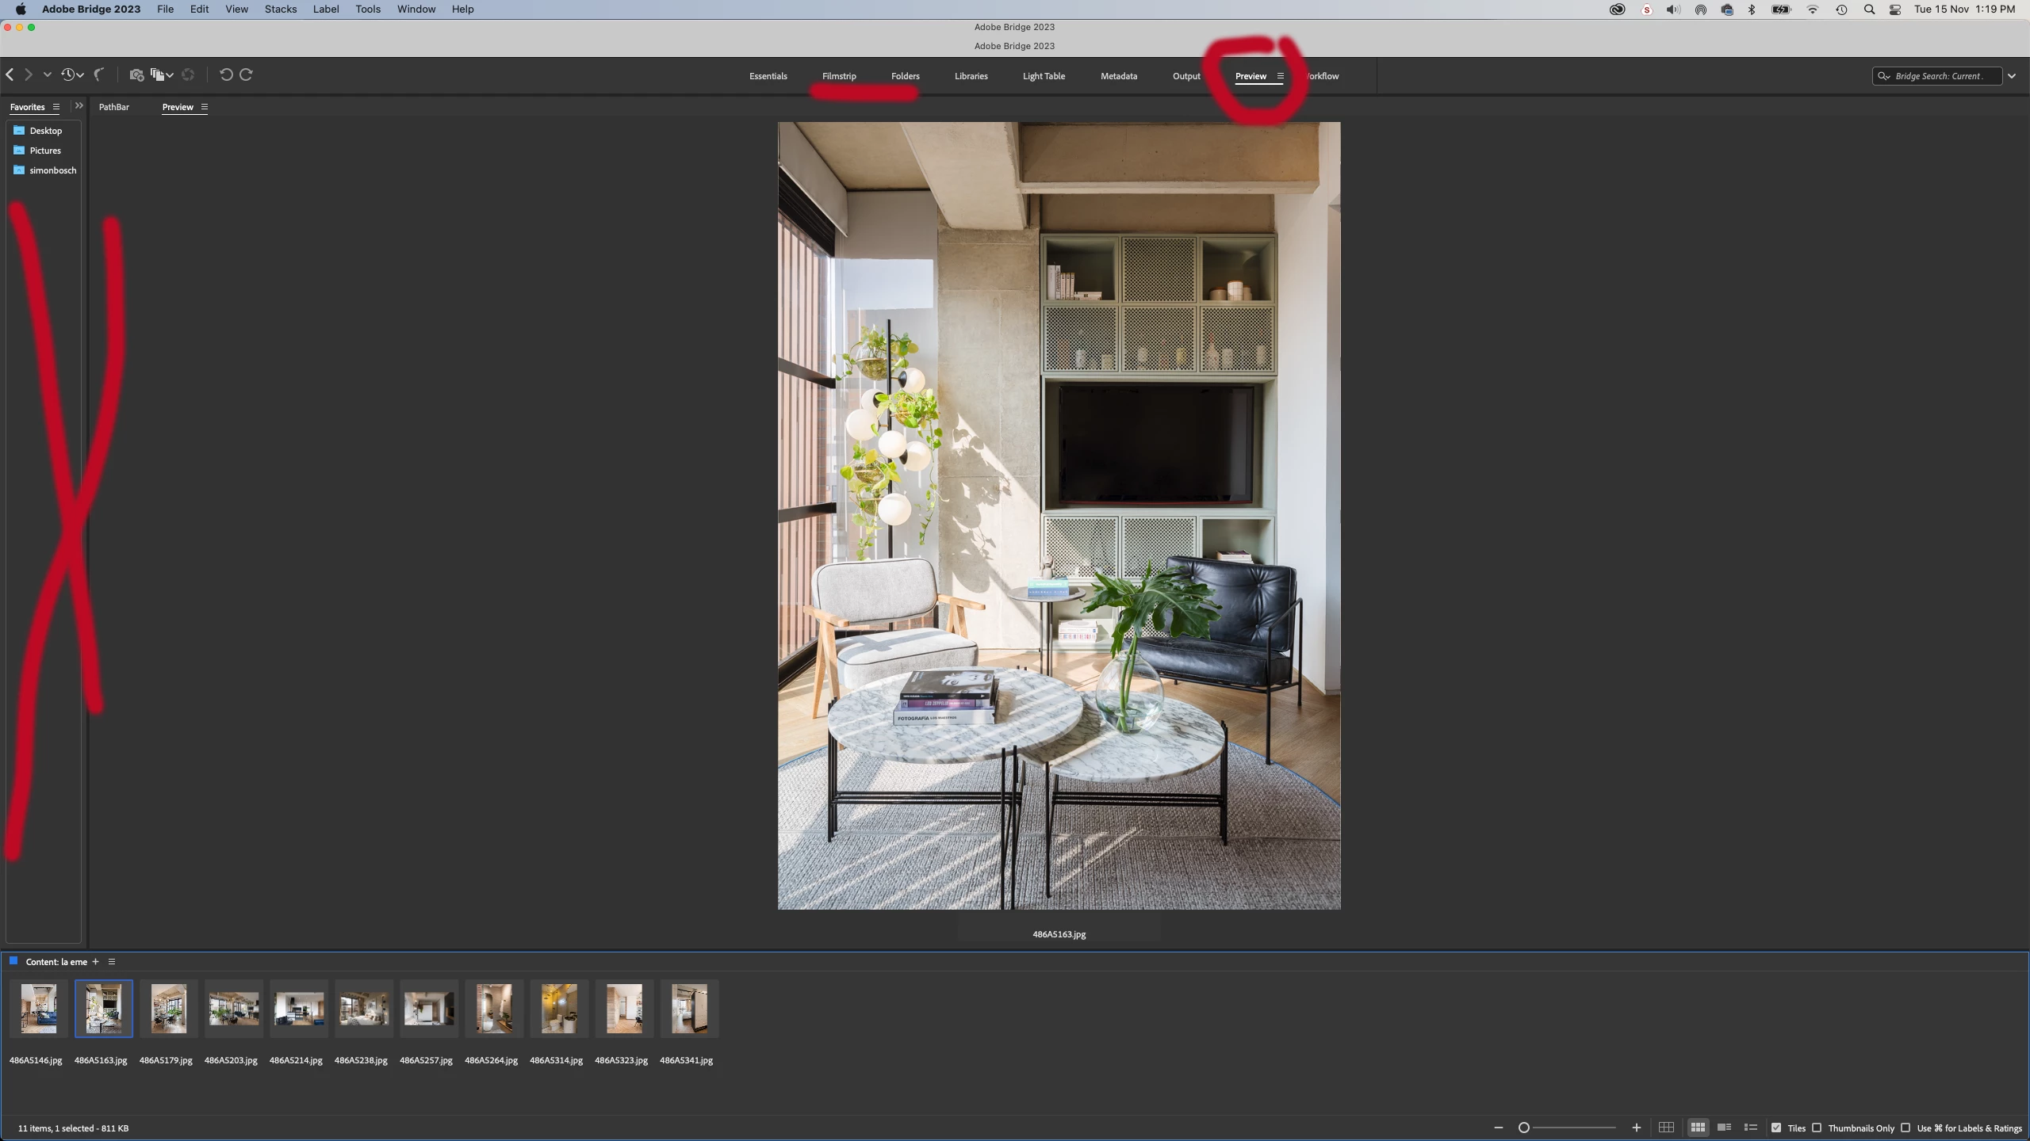Open the Refine stacked-pages dropdown
2030x1141 pixels.
click(162, 74)
